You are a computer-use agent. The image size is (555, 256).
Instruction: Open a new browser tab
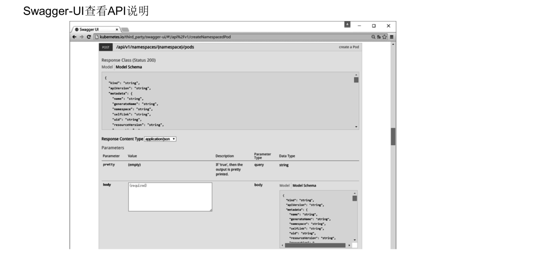click(125, 29)
